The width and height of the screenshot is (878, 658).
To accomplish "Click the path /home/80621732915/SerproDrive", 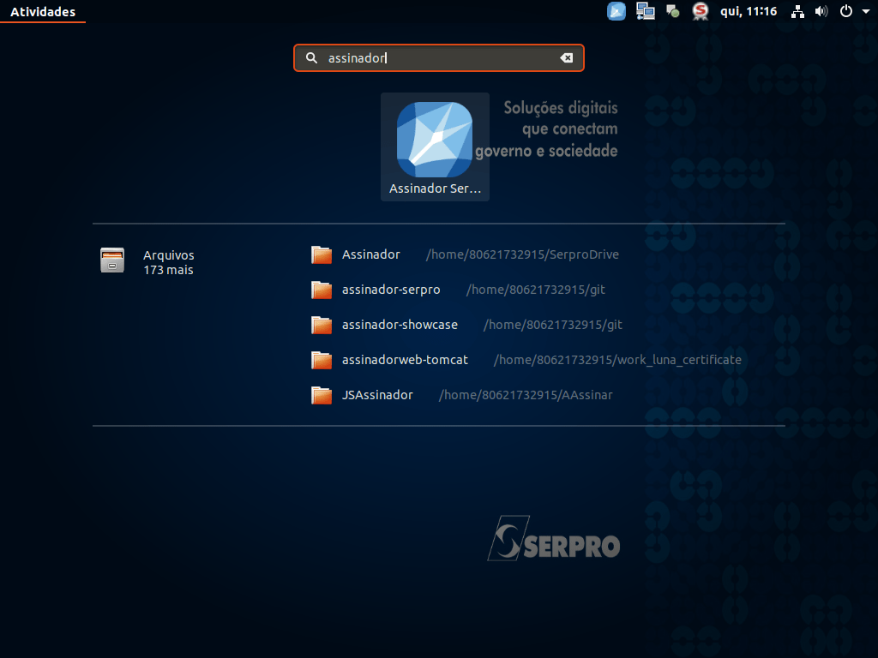I will tap(522, 254).
